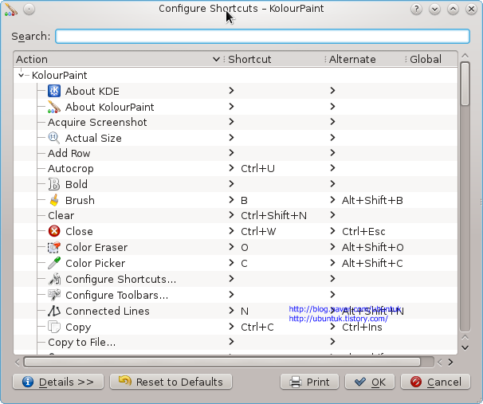Click the Alt+Shift+B alternate shortcut
The image size is (483, 404).
(372, 200)
